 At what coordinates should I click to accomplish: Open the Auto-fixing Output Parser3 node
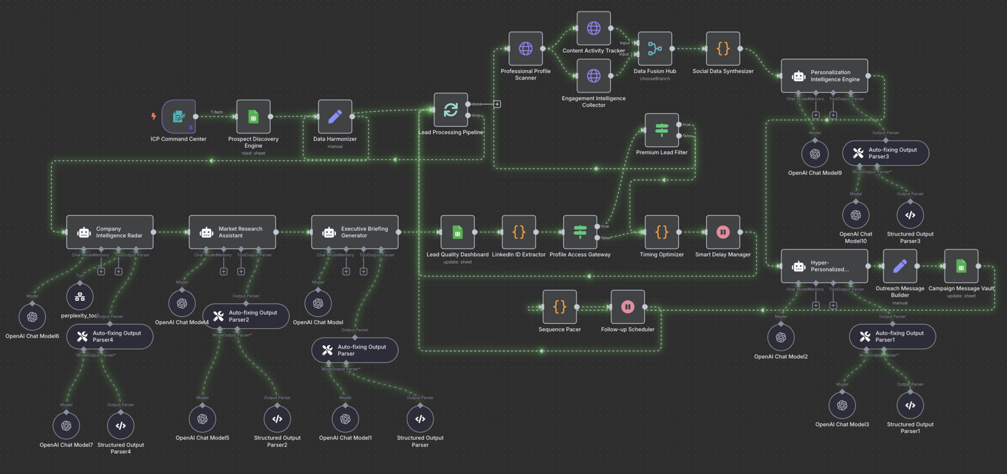(x=885, y=153)
